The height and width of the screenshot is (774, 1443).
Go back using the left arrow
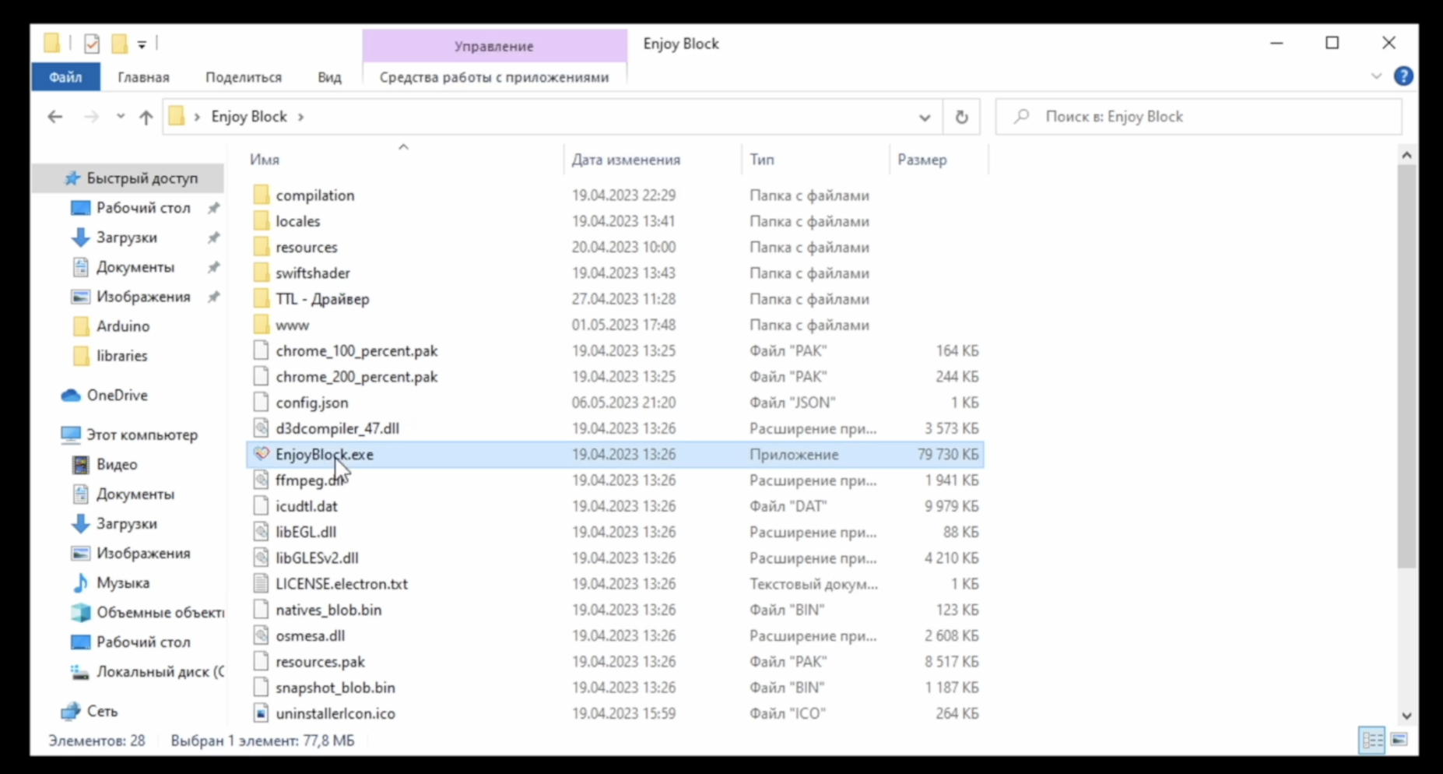(54, 117)
